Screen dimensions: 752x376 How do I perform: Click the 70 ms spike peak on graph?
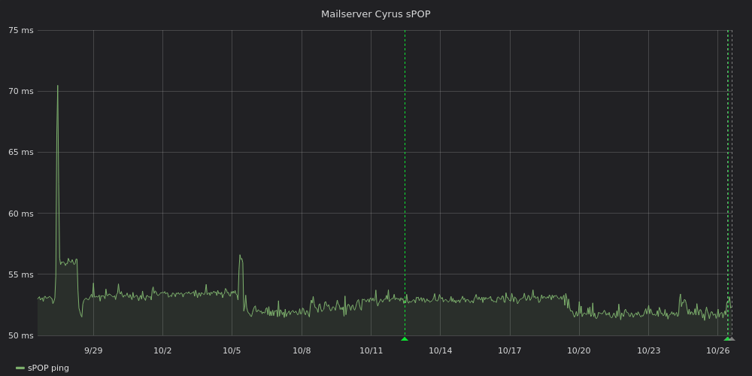(x=58, y=86)
